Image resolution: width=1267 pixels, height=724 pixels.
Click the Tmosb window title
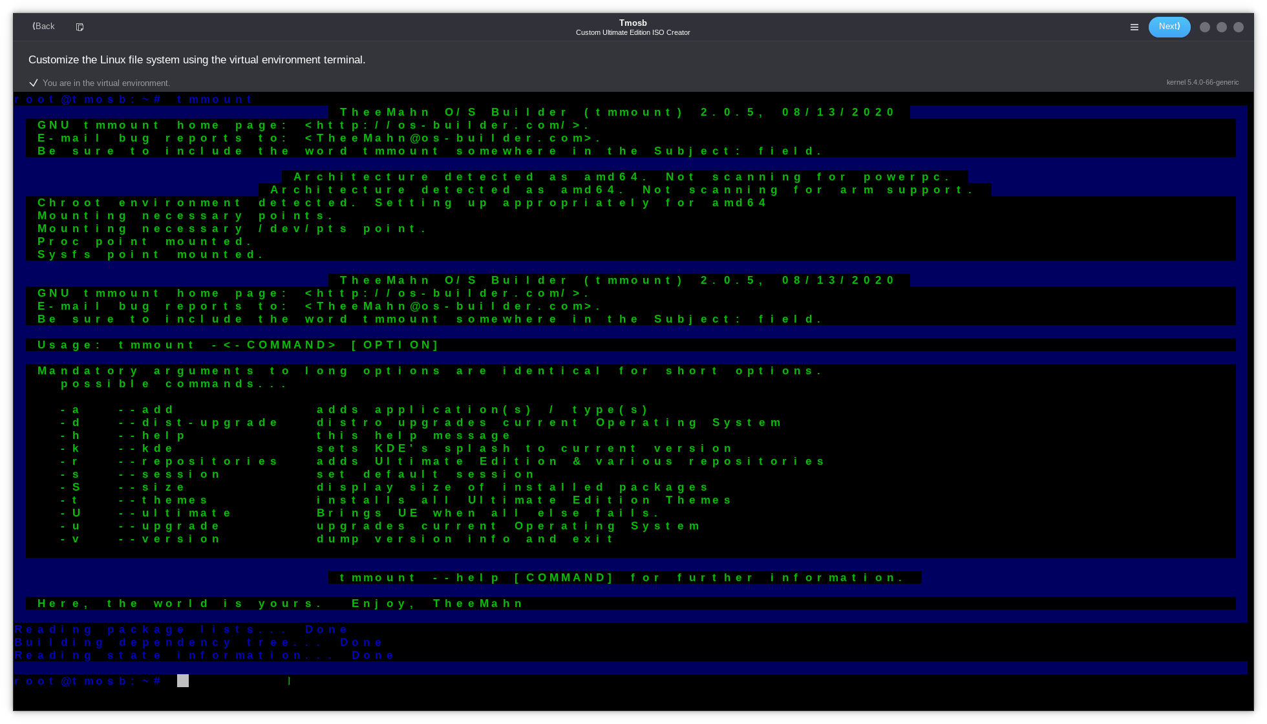633,23
